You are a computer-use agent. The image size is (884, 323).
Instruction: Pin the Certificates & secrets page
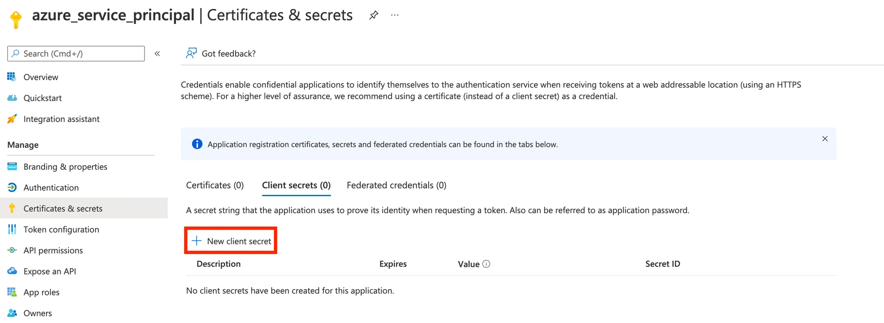tap(374, 15)
